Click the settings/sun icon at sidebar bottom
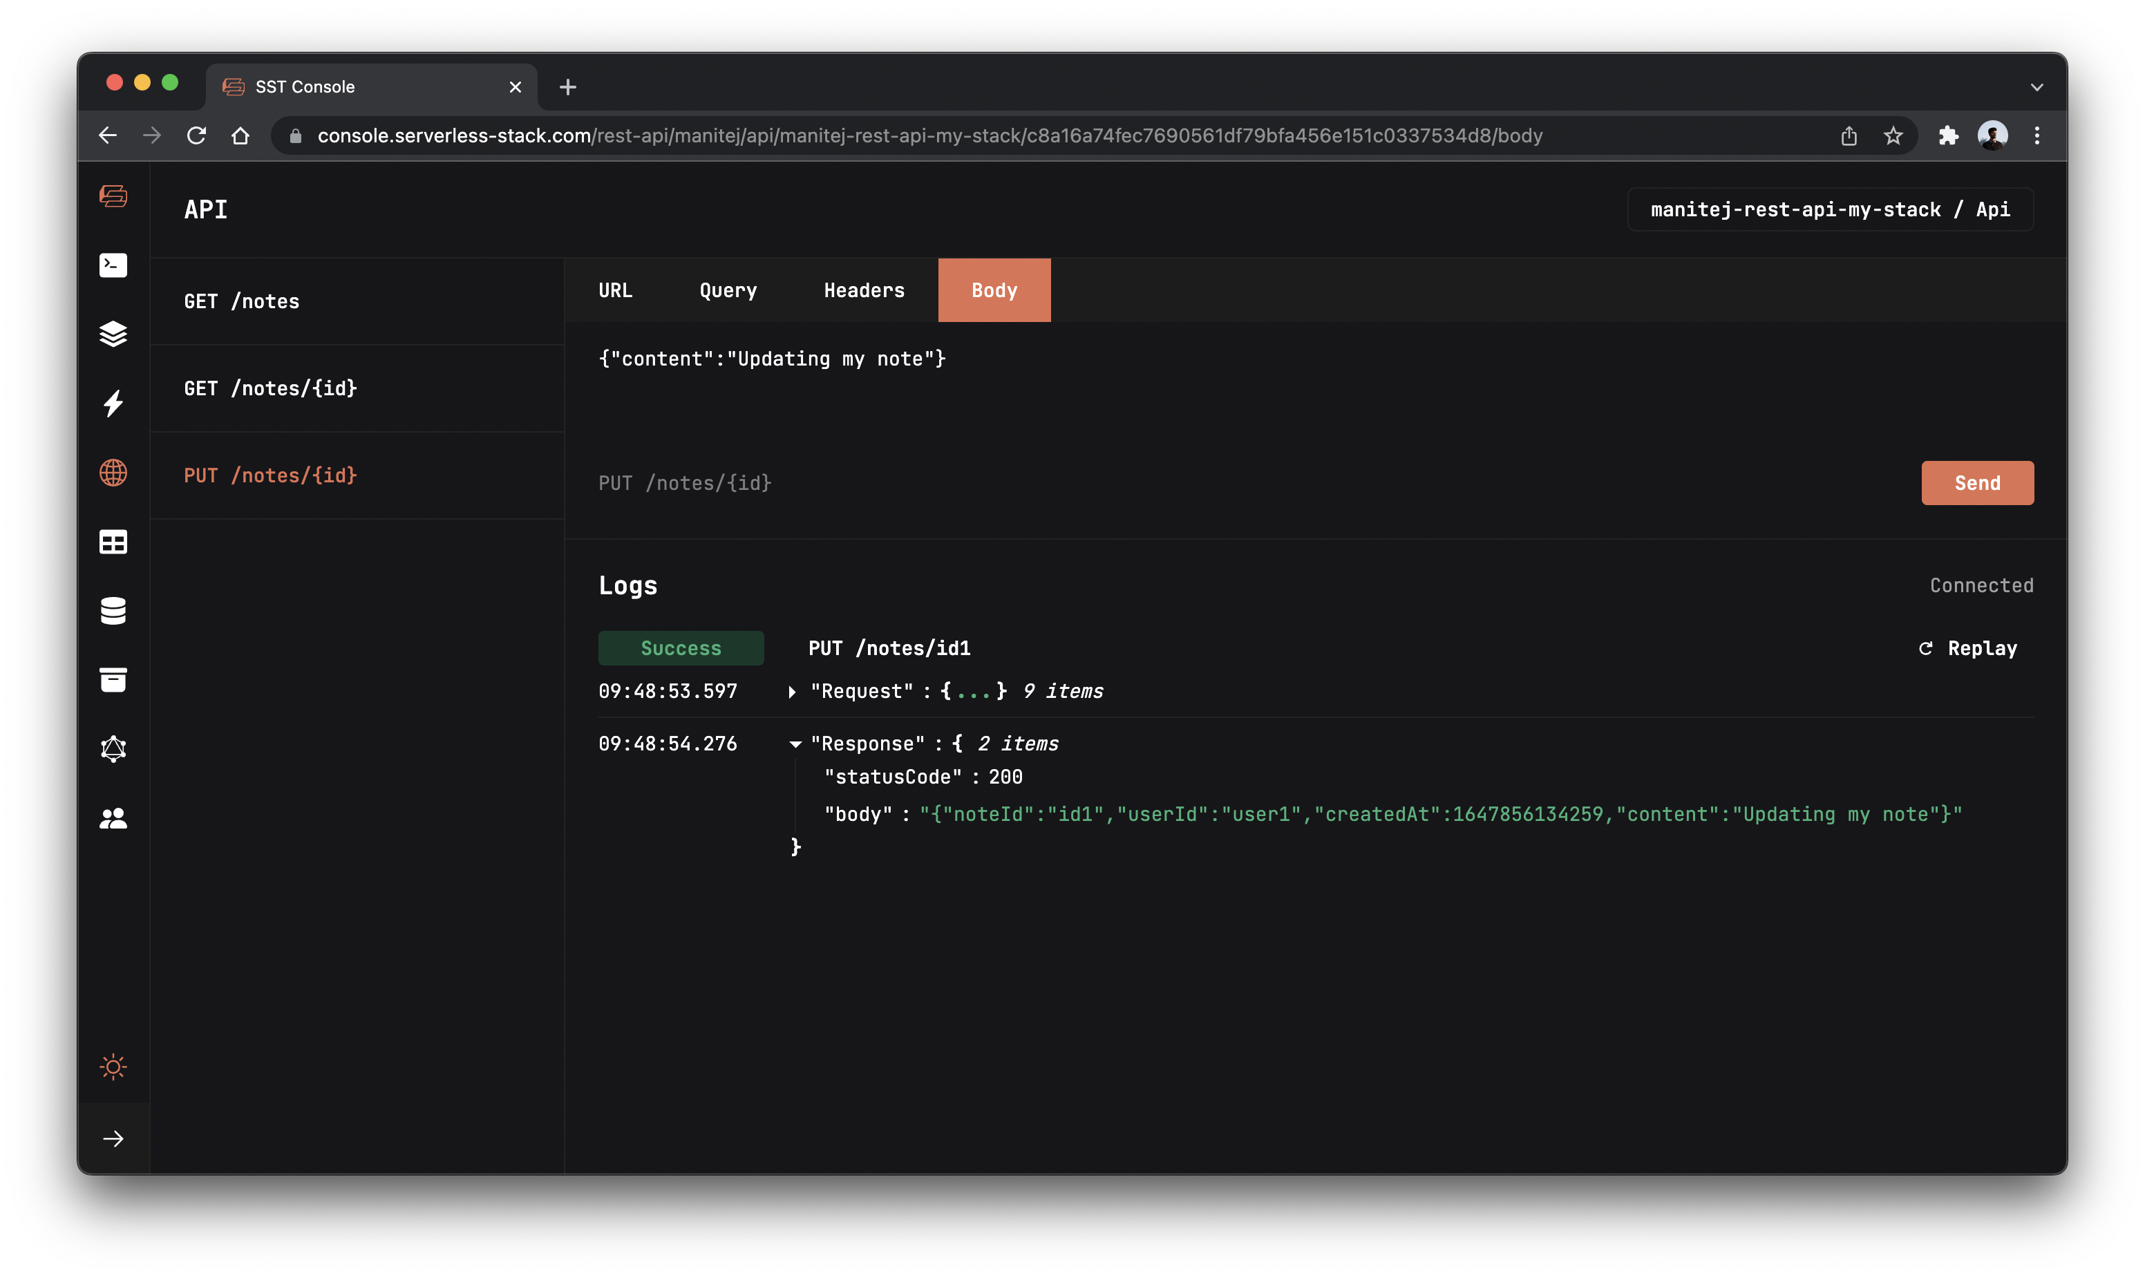Viewport: 2145px width, 1277px height. pyautogui.click(x=114, y=1066)
